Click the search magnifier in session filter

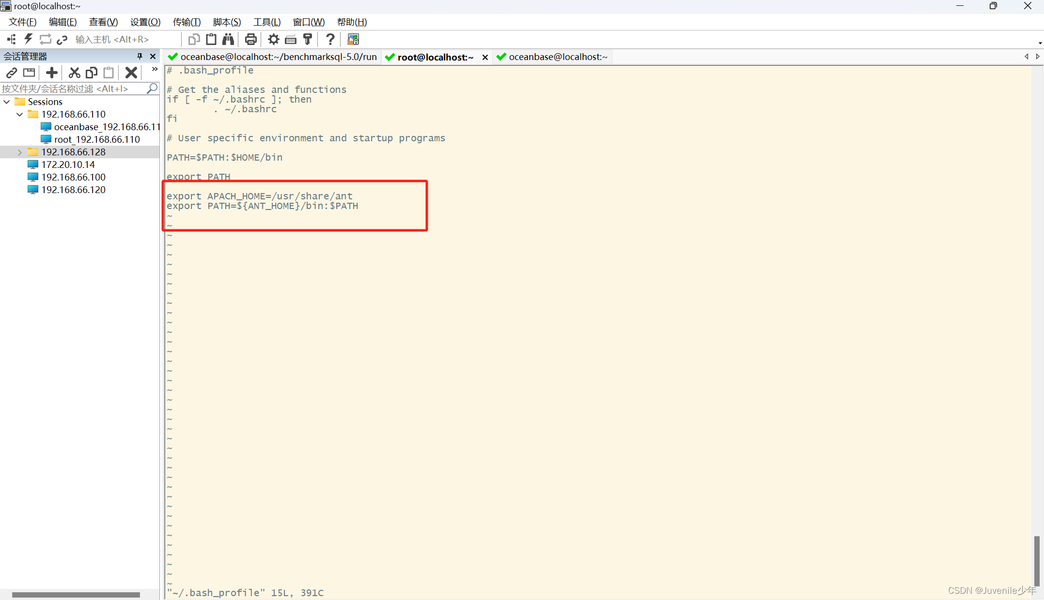152,89
